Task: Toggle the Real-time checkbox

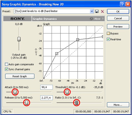Action: pyautogui.click(x=108, y=39)
